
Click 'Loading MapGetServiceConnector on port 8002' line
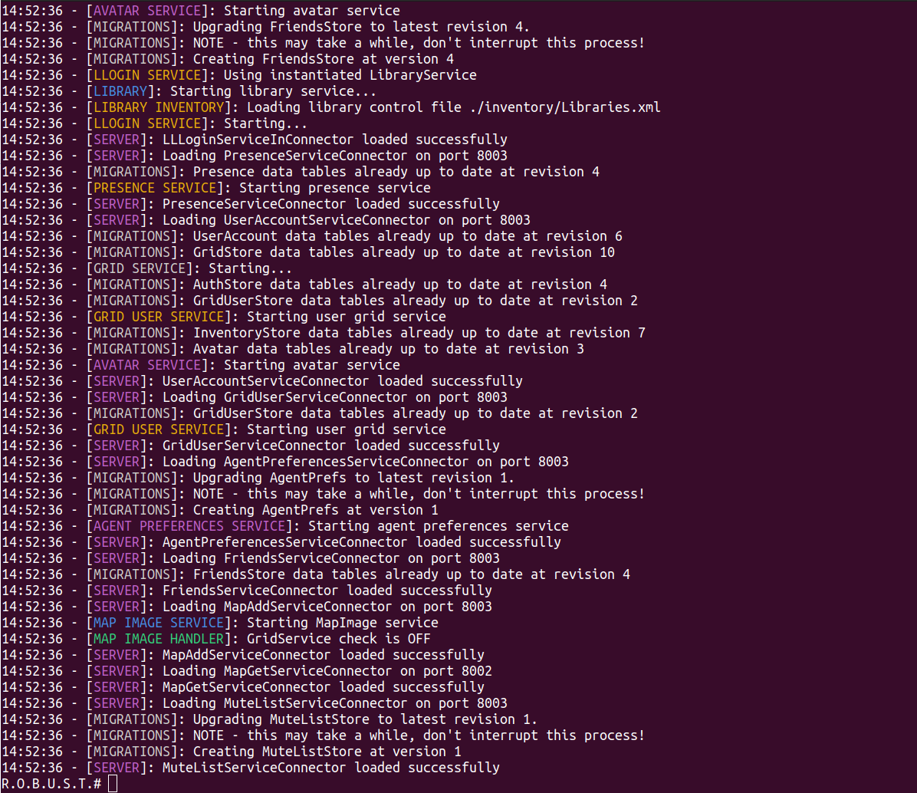pyautogui.click(x=246, y=671)
